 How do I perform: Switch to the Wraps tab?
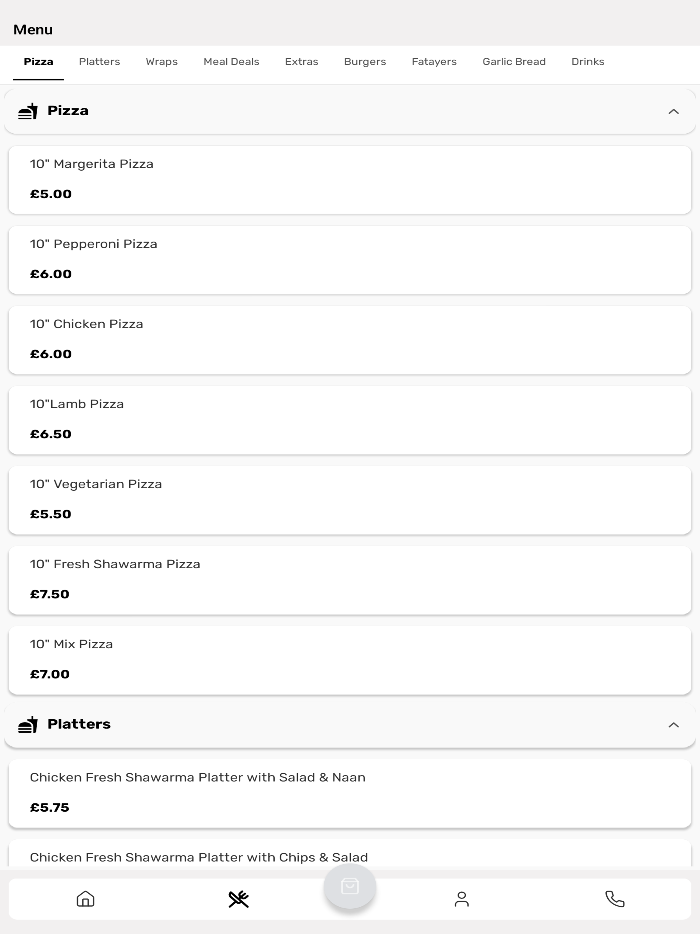pyautogui.click(x=162, y=62)
